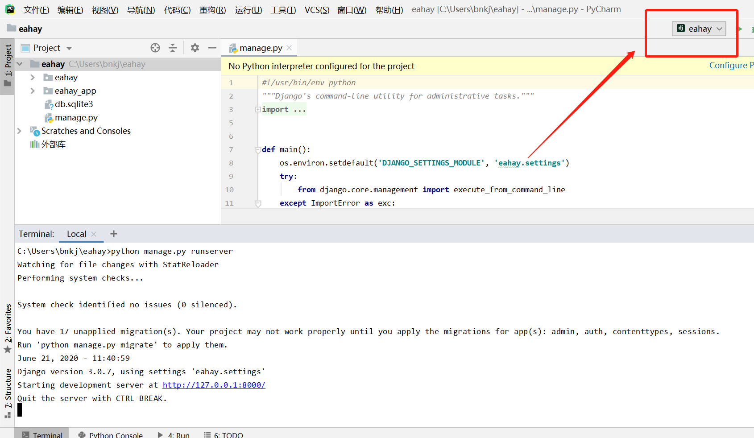Open 代码(C) menu

point(178,10)
